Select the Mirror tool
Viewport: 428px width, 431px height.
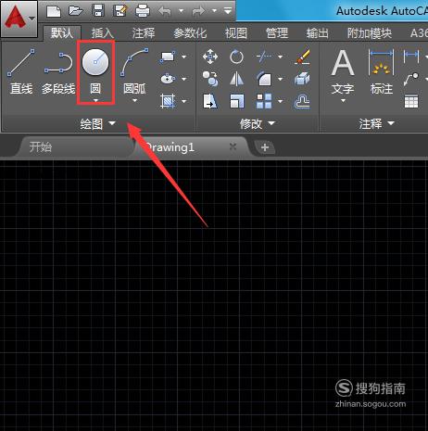click(x=236, y=79)
